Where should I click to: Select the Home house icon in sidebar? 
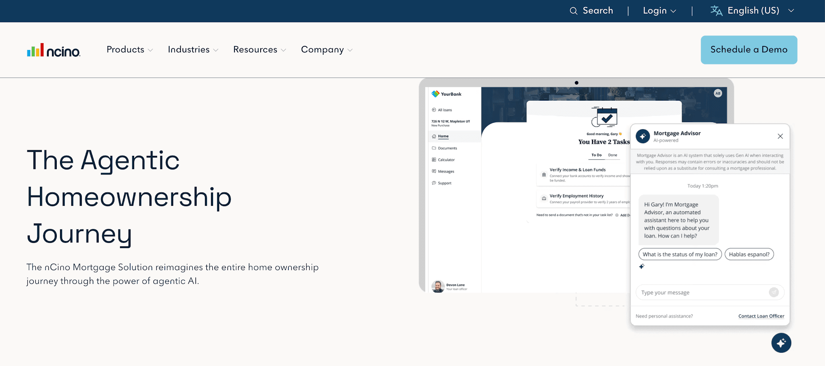pos(434,136)
